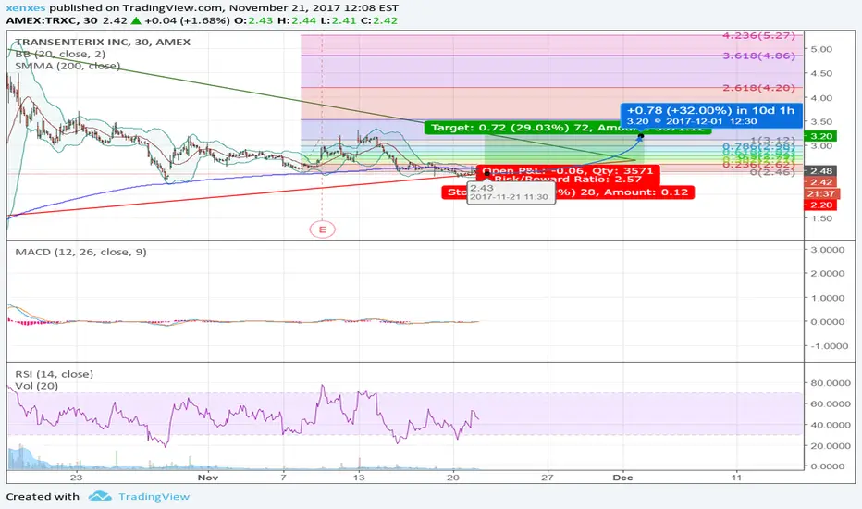Select the Vol (20) legend
Image resolution: width=862 pixels, height=509 pixels.
36,386
